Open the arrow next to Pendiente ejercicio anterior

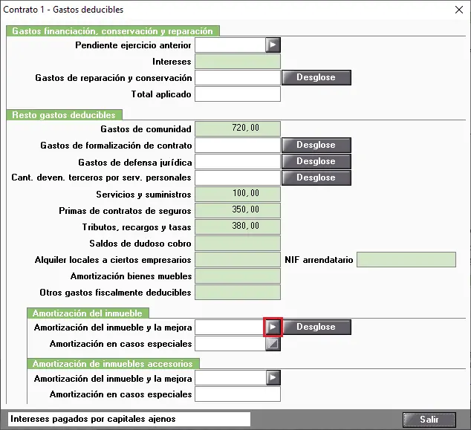click(x=273, y=45)
